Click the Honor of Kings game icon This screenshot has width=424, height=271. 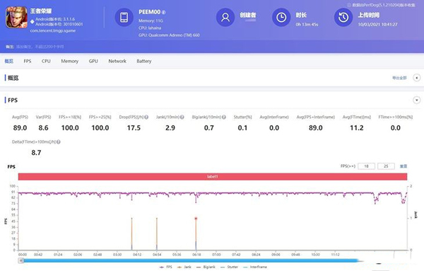point(16,17)
